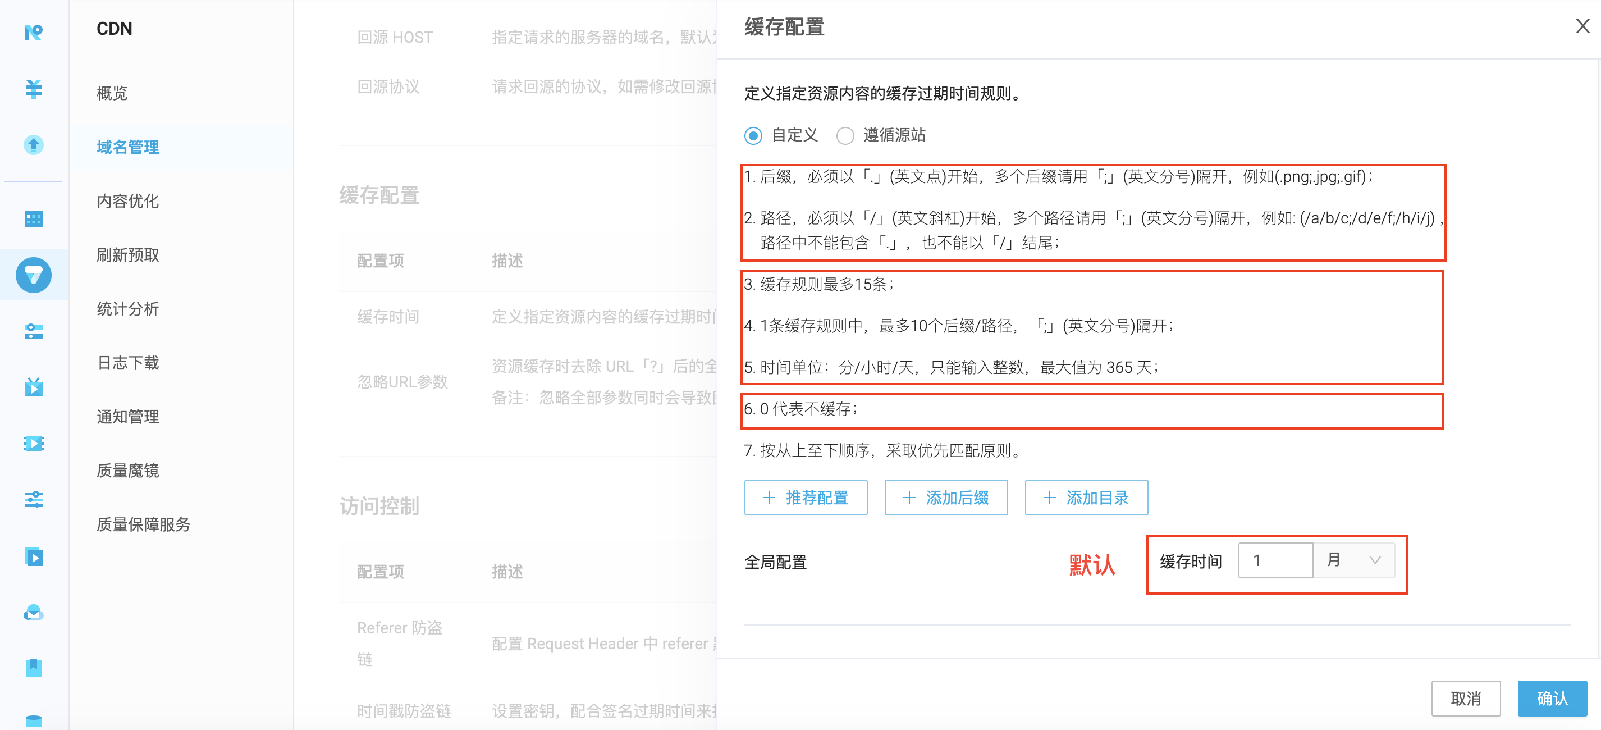The image size is (1601, 730).
Task: Open 质量保障服务 in the CDN menu
Action: tap(144, 524)
